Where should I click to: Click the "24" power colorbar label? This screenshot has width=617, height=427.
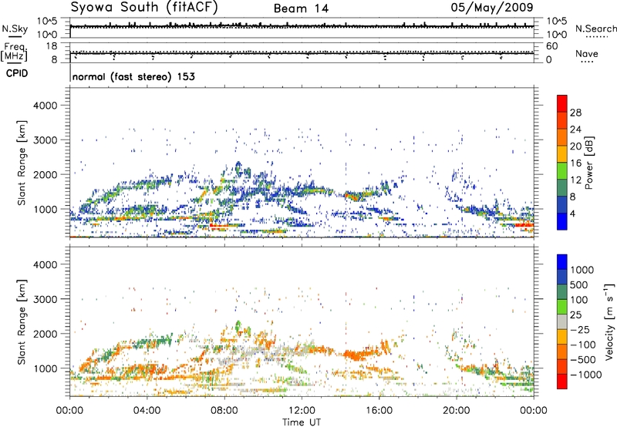point(575,129)
